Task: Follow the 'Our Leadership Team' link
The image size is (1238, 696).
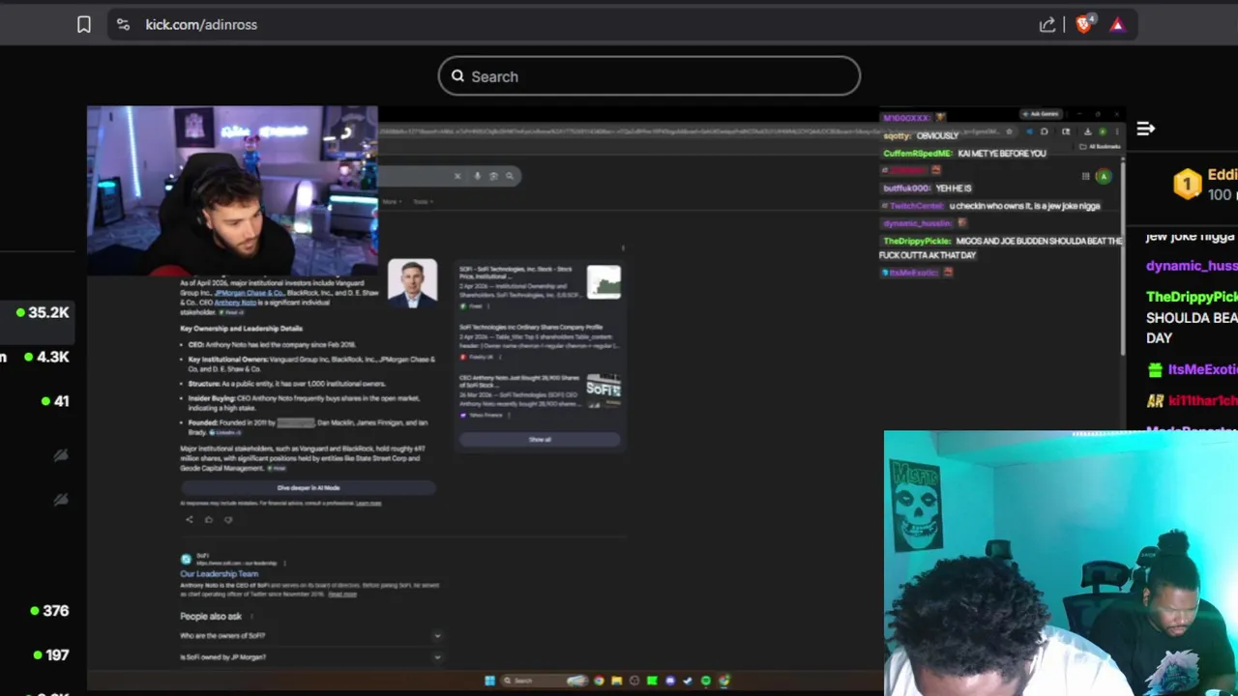Action: (x=219, y=574)
